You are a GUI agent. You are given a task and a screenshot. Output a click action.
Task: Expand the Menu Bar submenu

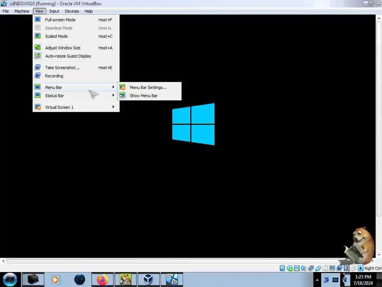(x=76, y=87)
